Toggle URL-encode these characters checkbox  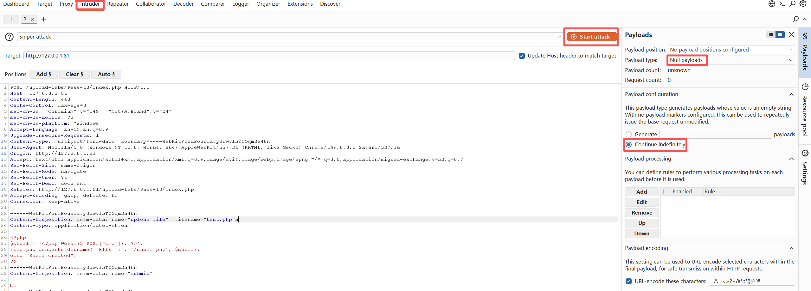629,281
